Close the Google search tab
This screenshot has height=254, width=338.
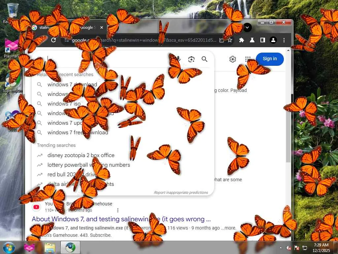point(102,27)
